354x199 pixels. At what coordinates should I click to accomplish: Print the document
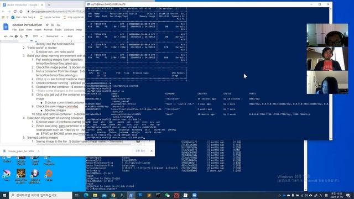click(16, 36)
